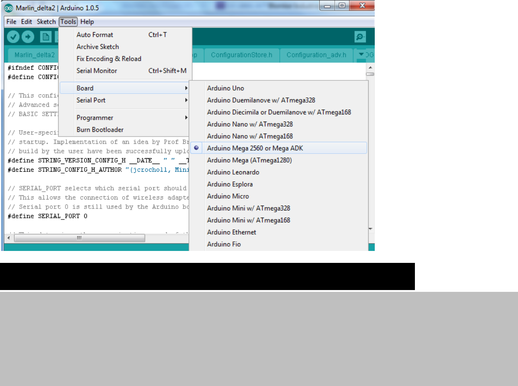Click the Verify checkmark toolbar icon

click(13, 37)
